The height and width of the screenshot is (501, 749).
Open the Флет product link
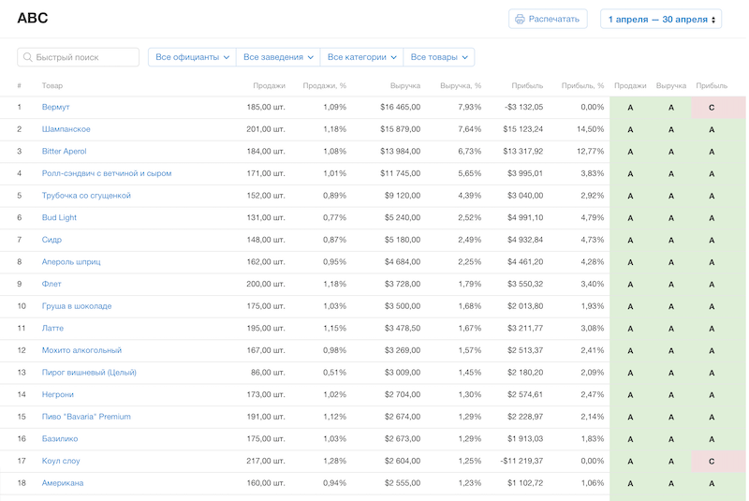click(51, 284)
